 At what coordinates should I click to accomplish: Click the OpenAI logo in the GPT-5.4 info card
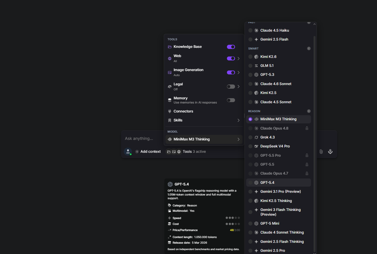tap(170, 184)
